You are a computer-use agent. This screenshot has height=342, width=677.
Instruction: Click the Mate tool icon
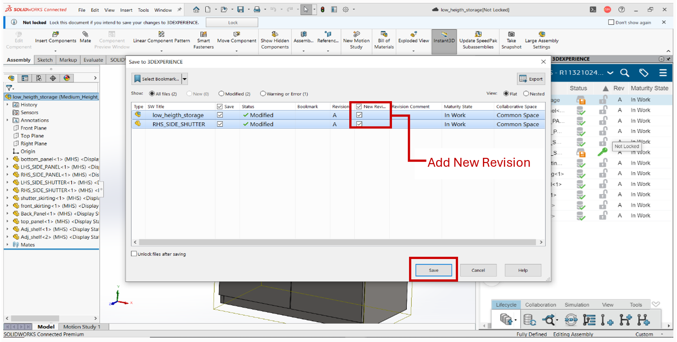(x=85, y=34)
